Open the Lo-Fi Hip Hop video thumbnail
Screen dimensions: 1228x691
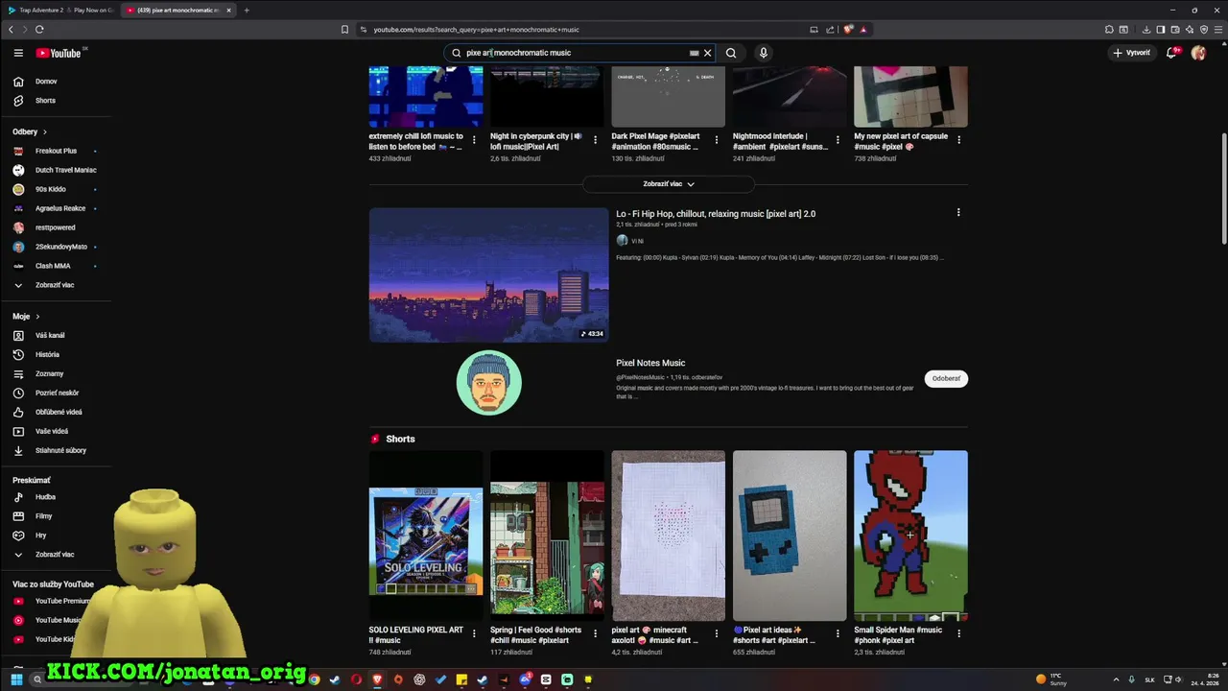coord(488,274)
